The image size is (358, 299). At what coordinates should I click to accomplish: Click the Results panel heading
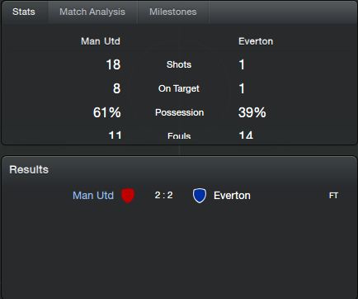[29, 169]
